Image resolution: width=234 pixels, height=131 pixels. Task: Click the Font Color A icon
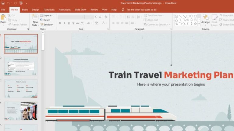103,23
